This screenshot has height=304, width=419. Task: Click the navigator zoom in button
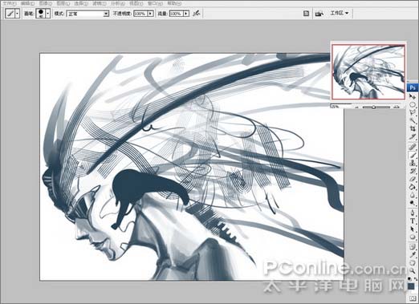click(x=397, y=107)
